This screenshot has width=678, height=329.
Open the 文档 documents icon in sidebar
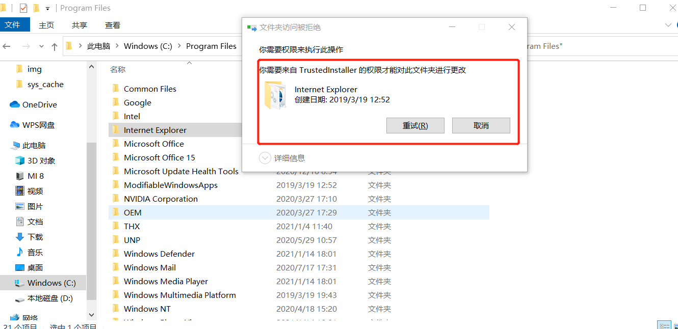click(x=20, y=222)
